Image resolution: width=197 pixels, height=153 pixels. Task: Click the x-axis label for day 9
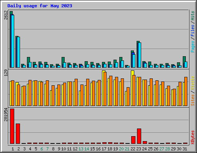(x=59, y=149)
